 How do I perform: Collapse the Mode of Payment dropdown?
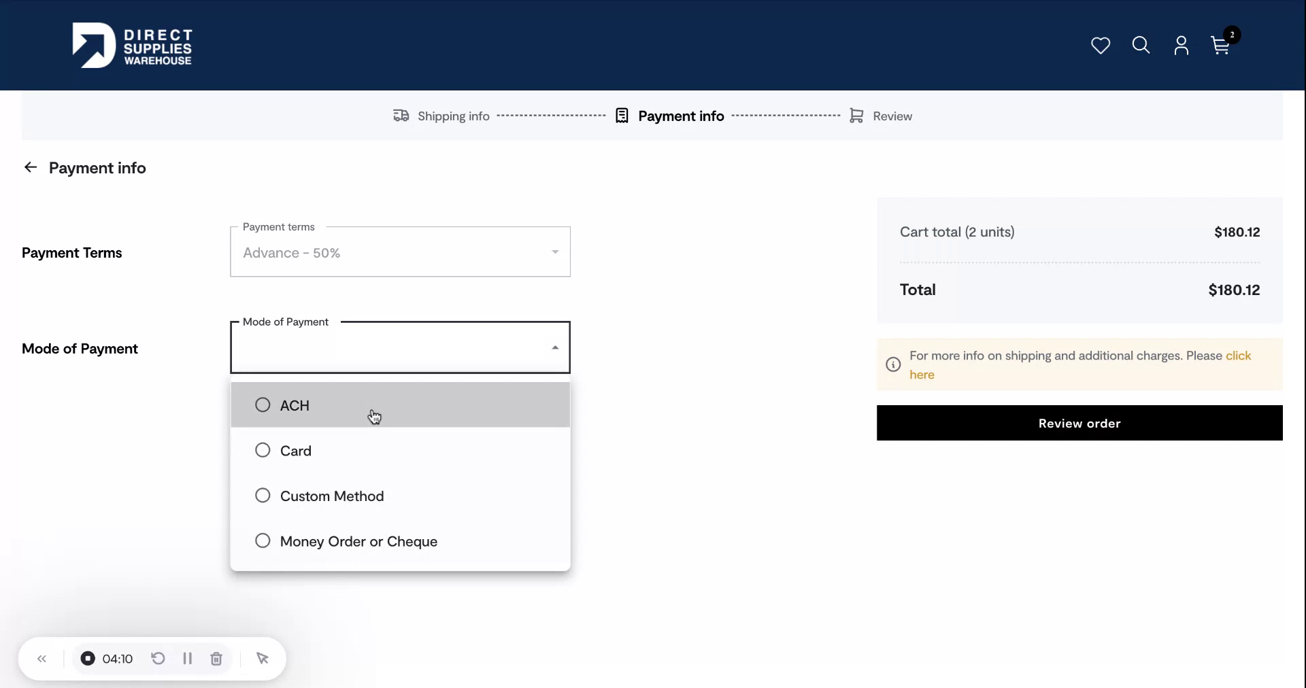(x=554, y=347)
